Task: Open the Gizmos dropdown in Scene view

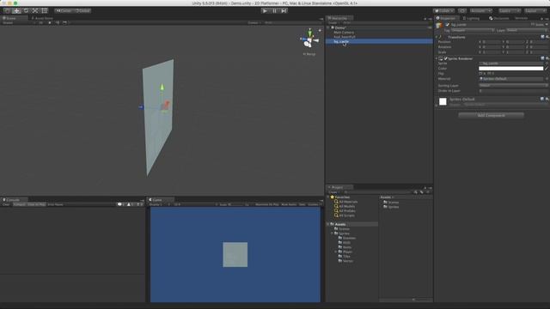Action: [x=254, y=23]
